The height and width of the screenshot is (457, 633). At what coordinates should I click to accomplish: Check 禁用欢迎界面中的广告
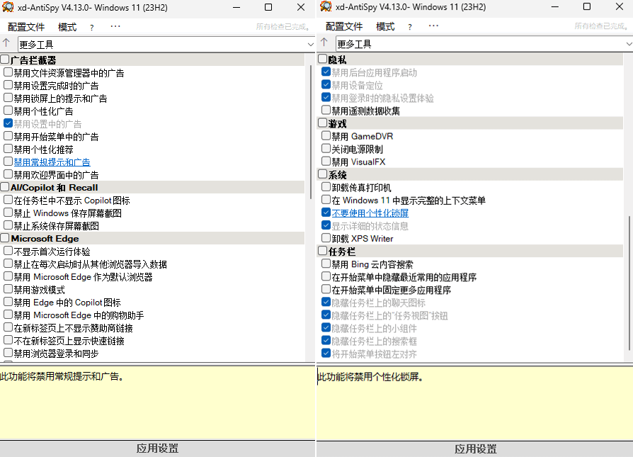(8, 174)
